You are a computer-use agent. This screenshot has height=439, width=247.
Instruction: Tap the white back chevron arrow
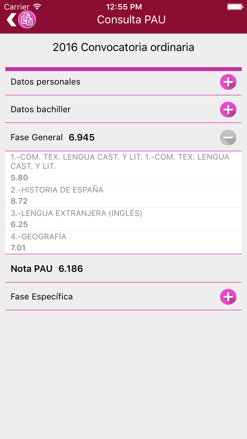11,20
